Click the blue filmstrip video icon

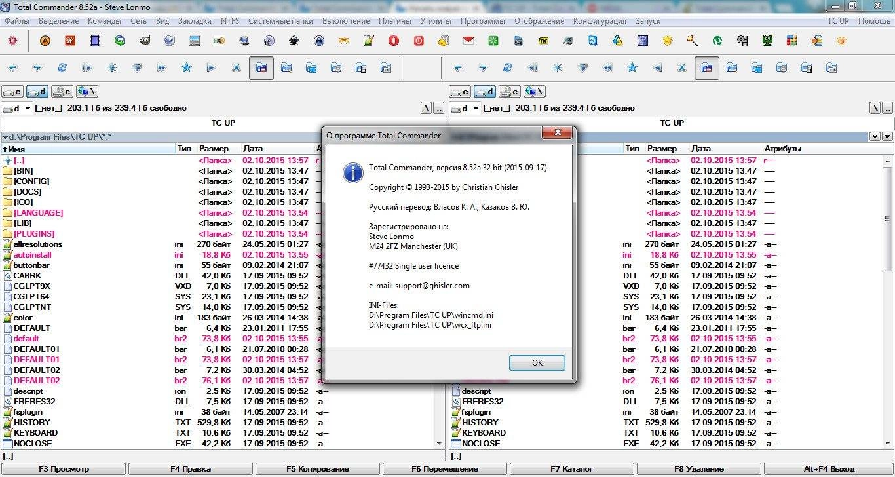point(95,41)
